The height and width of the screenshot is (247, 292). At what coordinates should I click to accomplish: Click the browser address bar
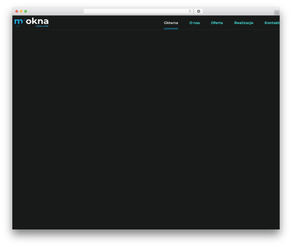click(138, 11)
